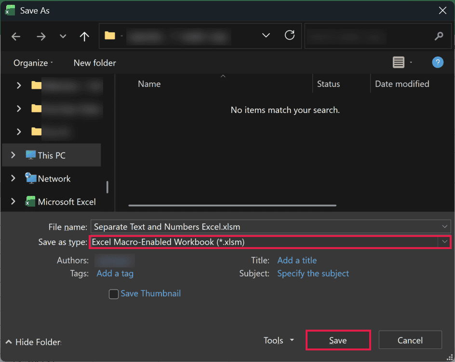Go forward with the right arrow

click(41, 37)
